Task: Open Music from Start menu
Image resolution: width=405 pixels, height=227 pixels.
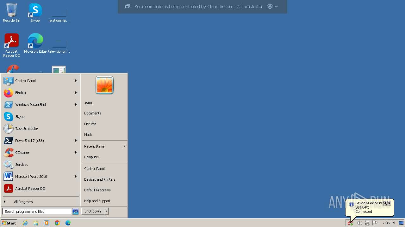Action: tap(88, 135)
